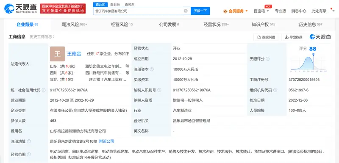Select the 司法风险 tab
339x163 pixels.
75,25
